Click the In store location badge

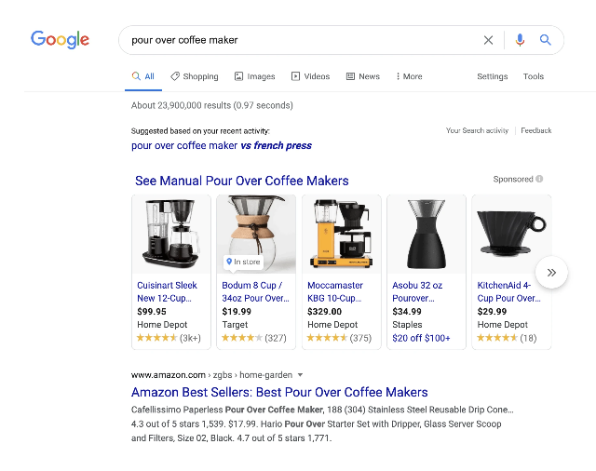coord(244,262)
